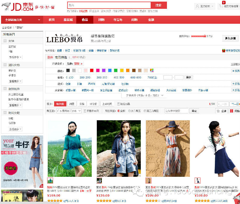Select small thumbnail under striped dress
This screenshot has width=240, height=204.
(148, 181)
